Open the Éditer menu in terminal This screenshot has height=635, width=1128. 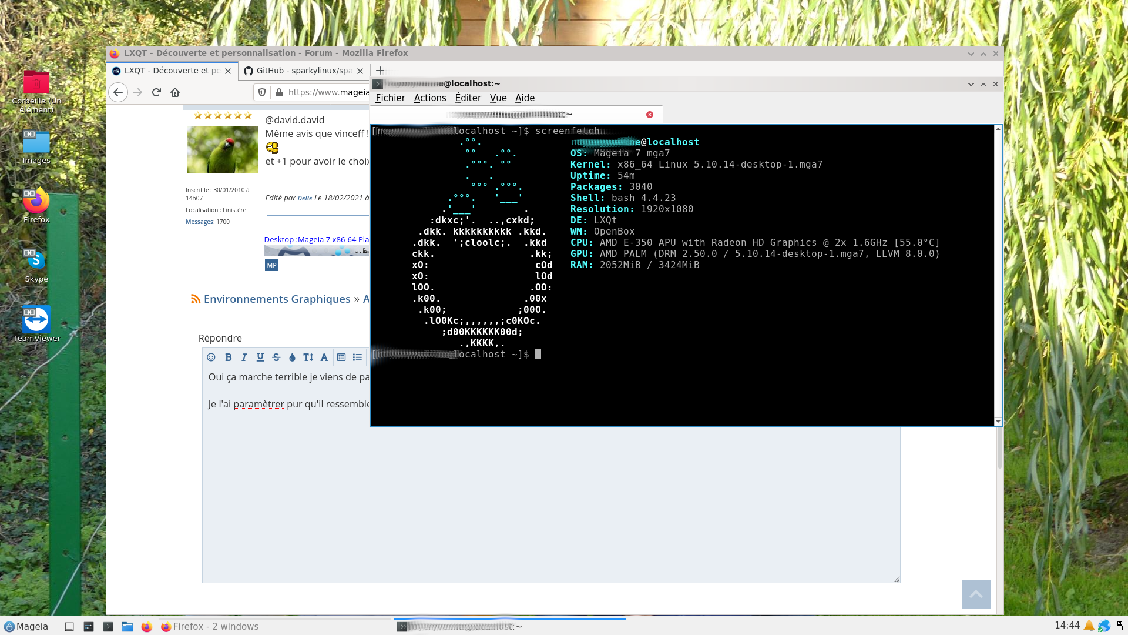(468, 98)
